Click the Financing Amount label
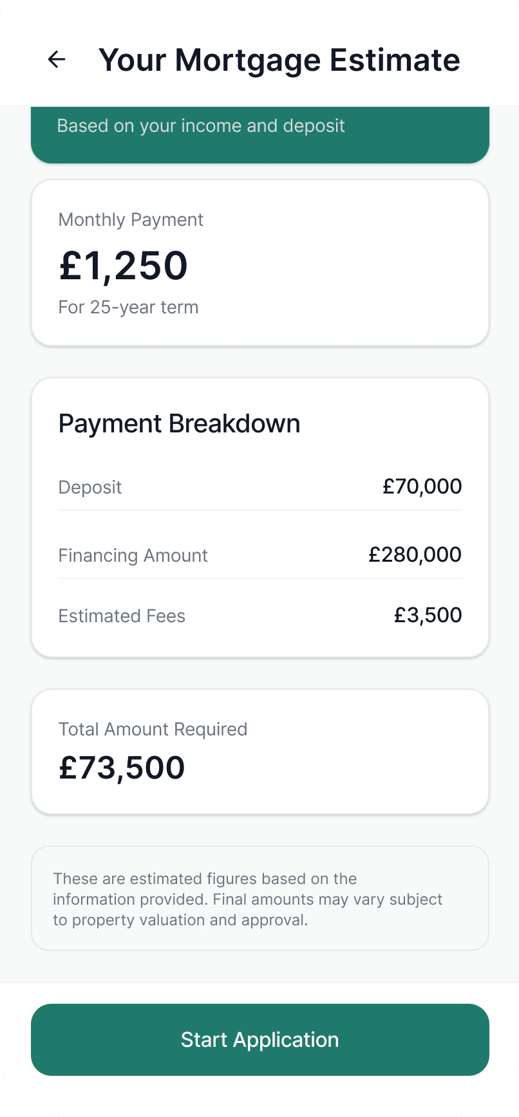The height and width of the screenshot is (1117, 519). (x=133, y=556)
